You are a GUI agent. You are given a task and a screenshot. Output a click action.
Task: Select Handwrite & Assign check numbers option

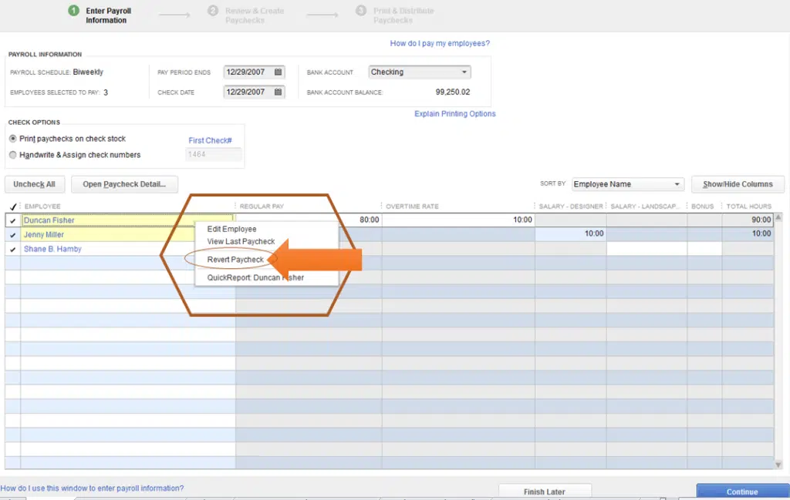12,155
